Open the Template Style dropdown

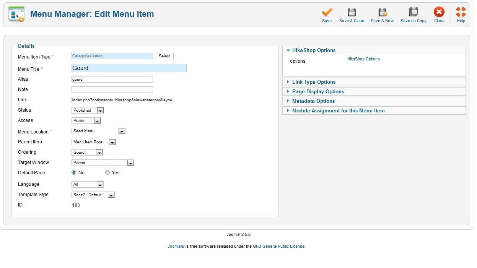click(x=93, y=195)
